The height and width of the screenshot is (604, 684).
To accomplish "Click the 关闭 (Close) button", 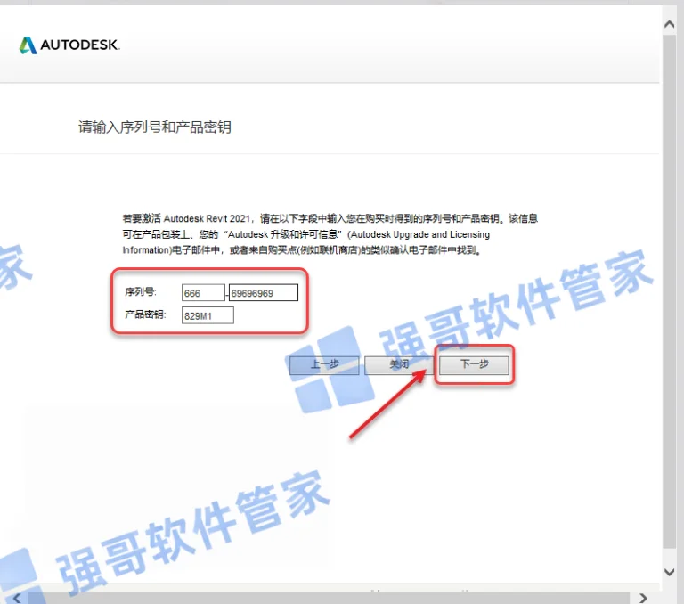I will click(x=399, y=365).
